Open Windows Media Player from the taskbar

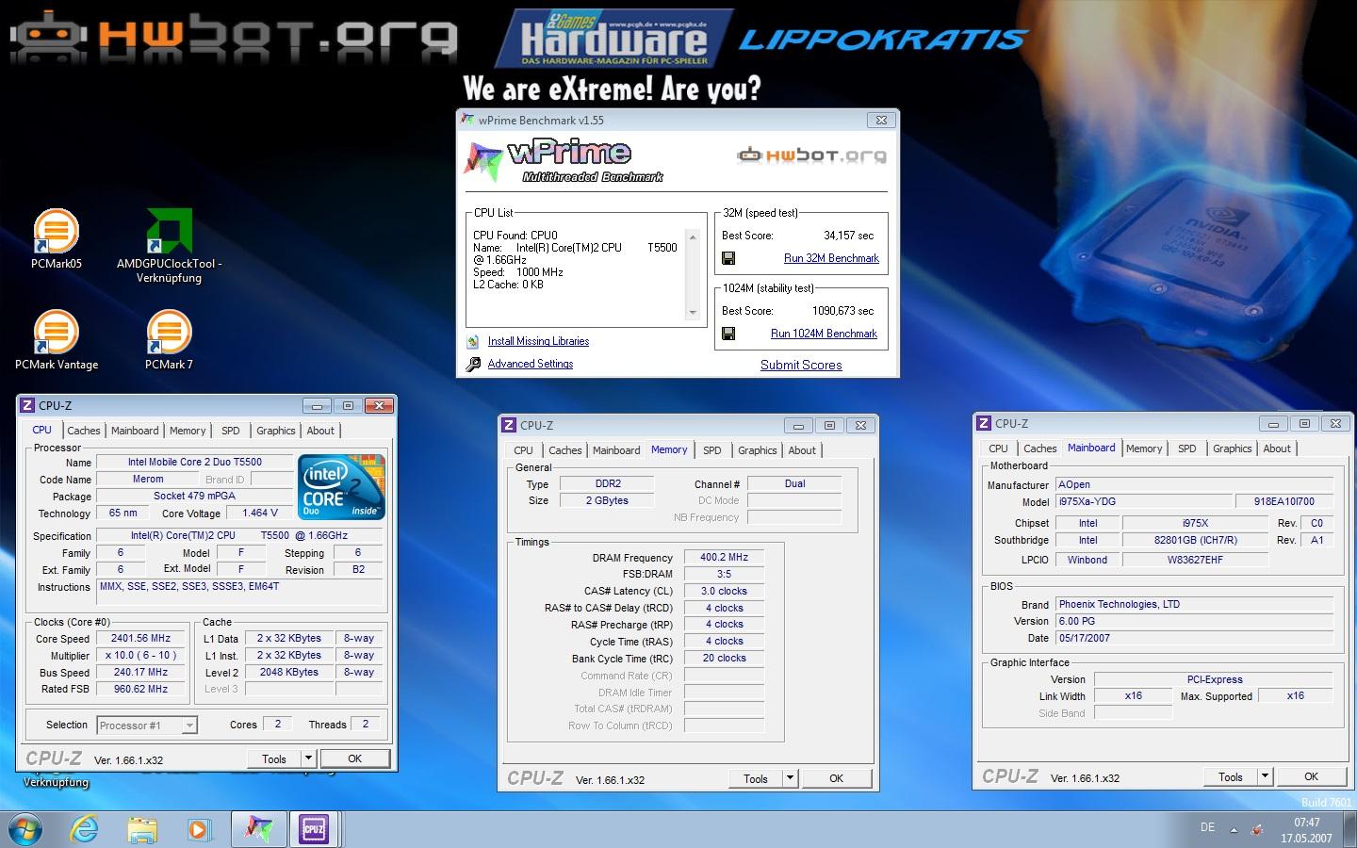point(199,829)
